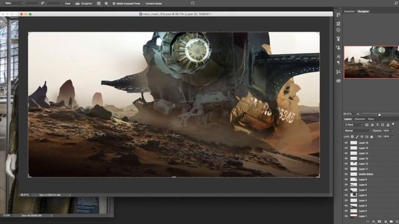Hide MARS-55845 text layer eye
The height and width of the screenshot is (224, 399).
pyautogui.click(x=346, y=174)
